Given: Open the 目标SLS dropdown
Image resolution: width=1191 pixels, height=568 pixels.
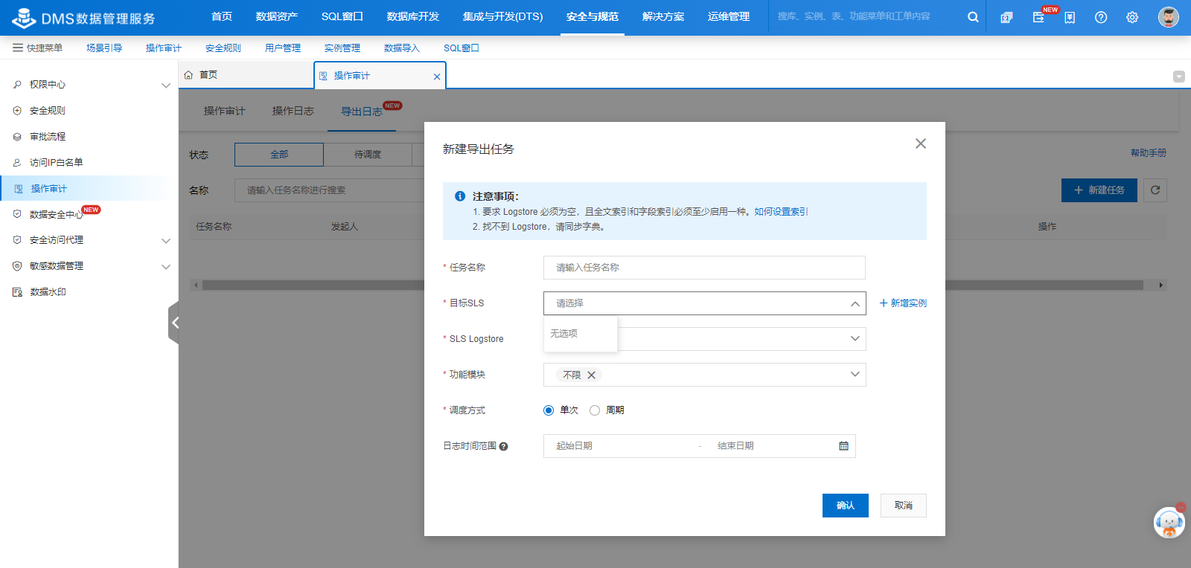Looking at the screenshot, I should (704, 303).
